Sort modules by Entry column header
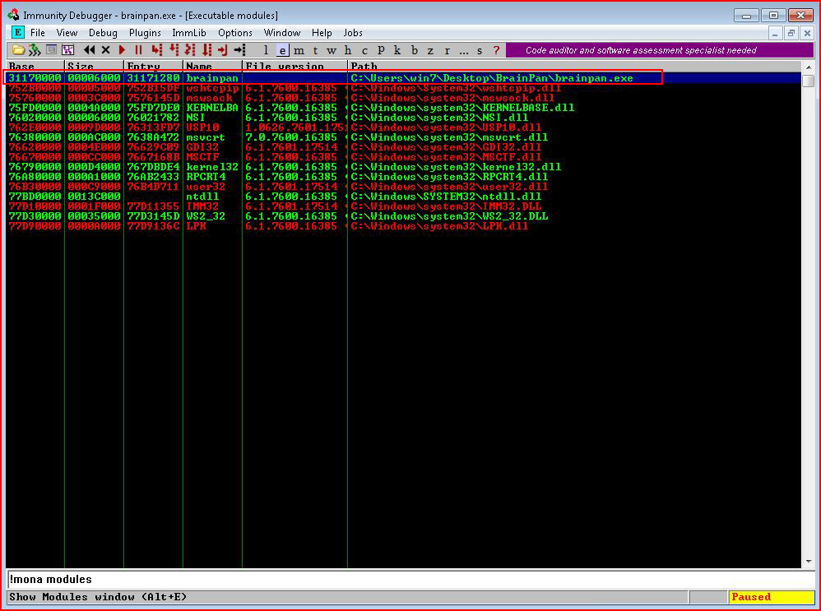This screenshot has width=821, height=611. (x=153, y=67)
